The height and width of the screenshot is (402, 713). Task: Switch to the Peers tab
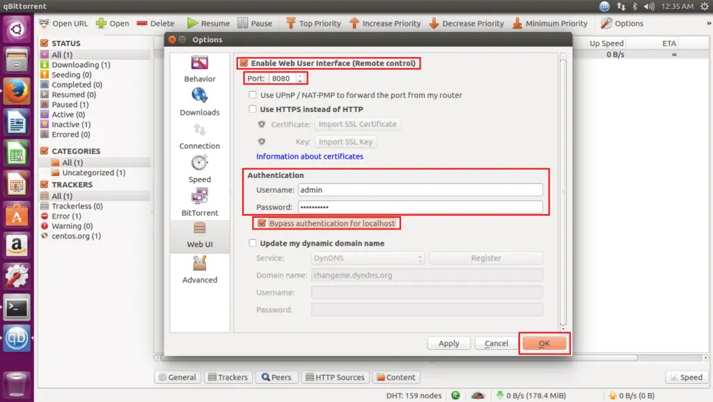[x=276, y=377]
